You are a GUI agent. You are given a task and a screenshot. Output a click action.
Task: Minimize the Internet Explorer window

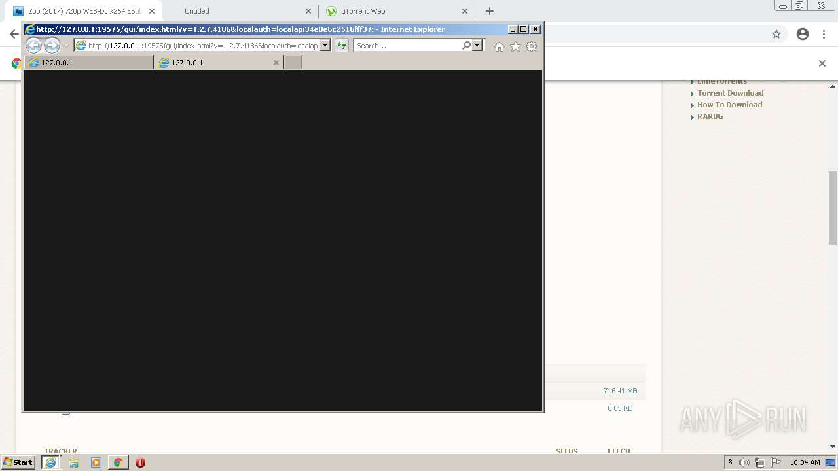(513, 29)
